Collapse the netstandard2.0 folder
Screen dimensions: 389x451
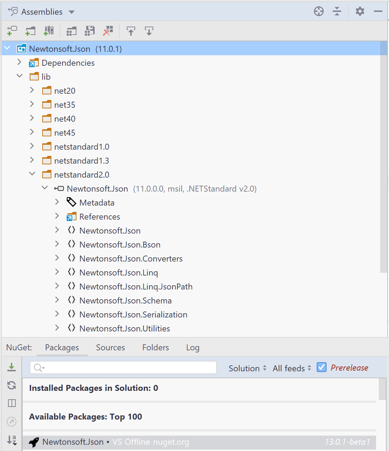click(x=32, y=173)
